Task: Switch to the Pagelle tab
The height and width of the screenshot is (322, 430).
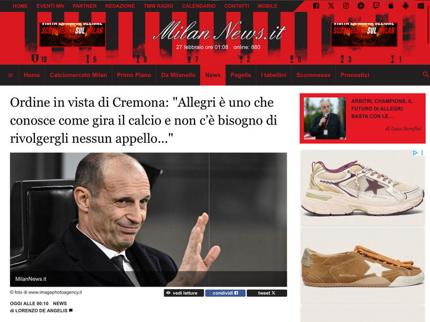Action: 241,75
